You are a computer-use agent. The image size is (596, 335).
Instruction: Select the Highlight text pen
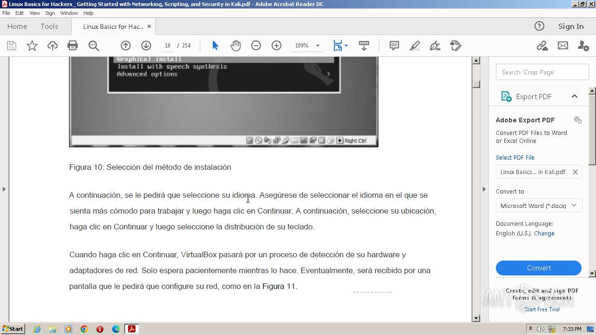(415, 46)
